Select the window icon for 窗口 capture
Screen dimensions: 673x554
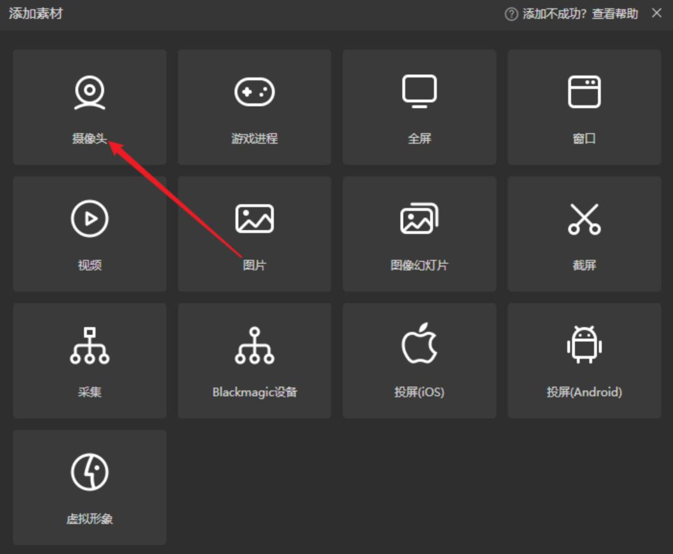click(584, 92)
